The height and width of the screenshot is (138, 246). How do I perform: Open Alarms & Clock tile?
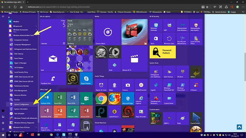101,85
